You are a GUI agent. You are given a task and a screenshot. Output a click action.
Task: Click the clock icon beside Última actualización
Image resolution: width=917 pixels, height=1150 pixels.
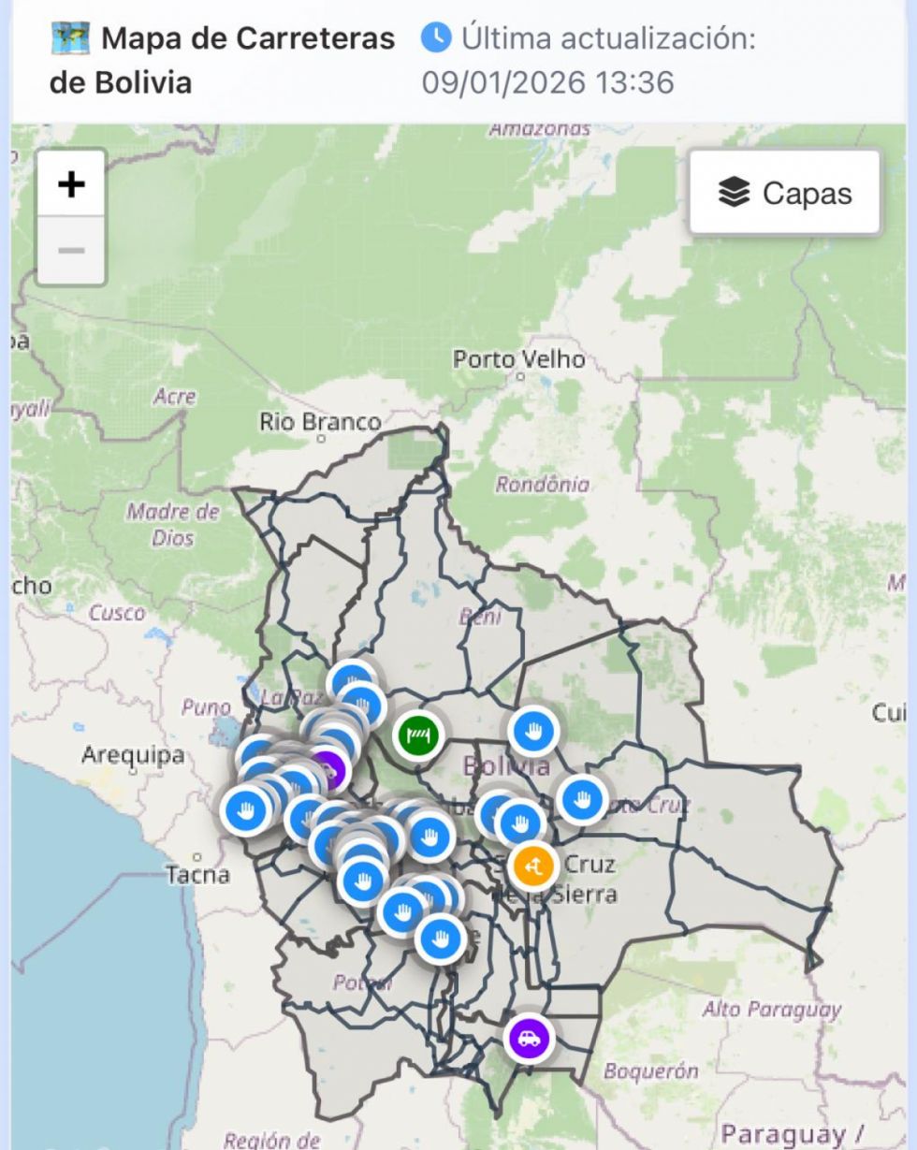(435, 38)
